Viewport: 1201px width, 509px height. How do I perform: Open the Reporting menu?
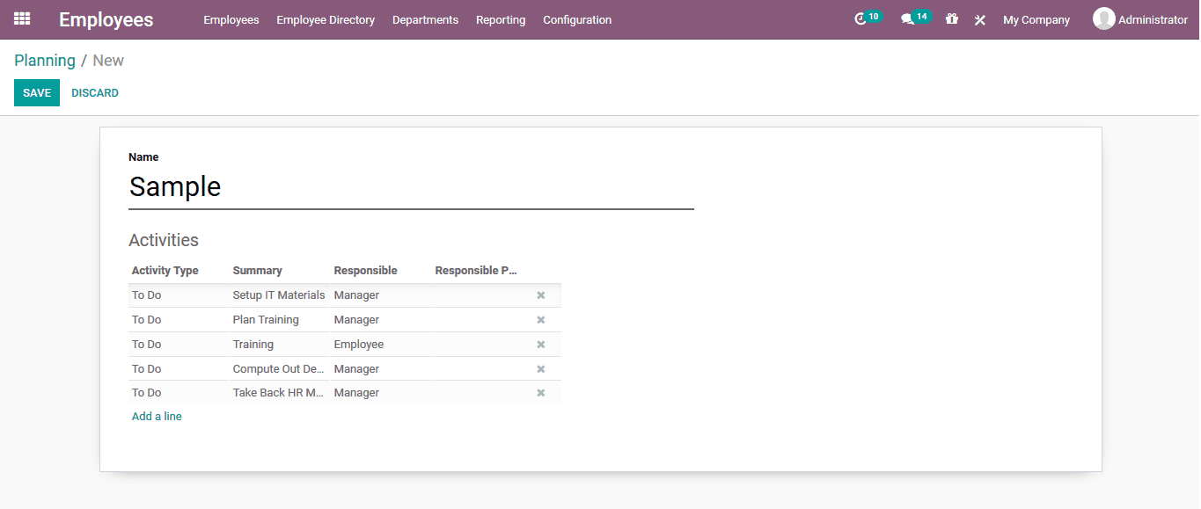pos(500,19)
